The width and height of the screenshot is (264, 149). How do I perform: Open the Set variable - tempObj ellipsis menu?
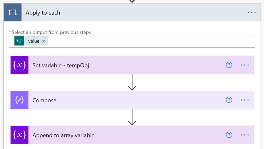pos(245,65)
